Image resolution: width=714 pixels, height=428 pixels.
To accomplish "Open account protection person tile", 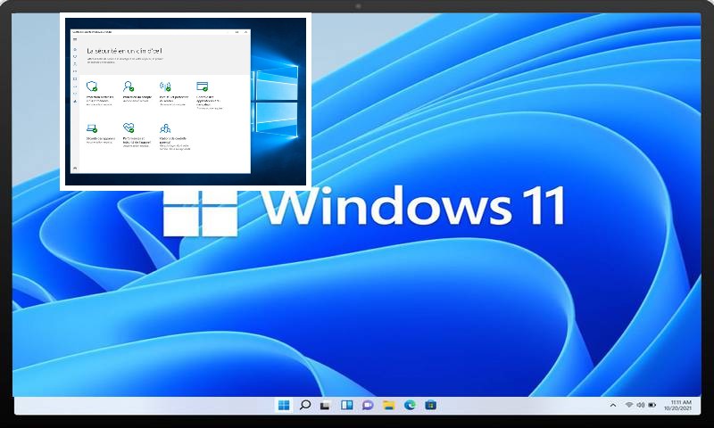I will point(137,93).
